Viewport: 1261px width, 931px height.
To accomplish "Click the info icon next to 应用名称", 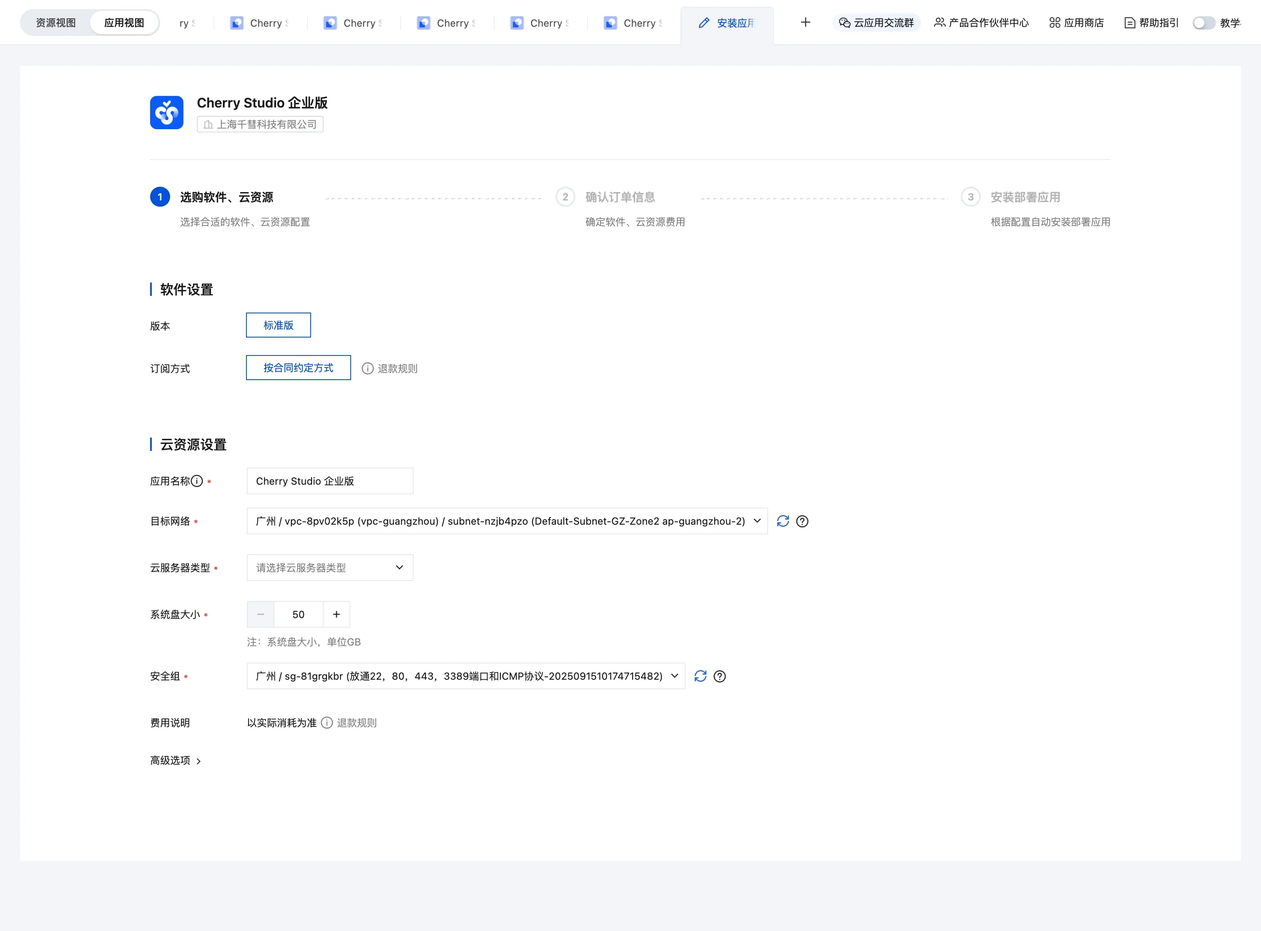I will coord(197,481).
